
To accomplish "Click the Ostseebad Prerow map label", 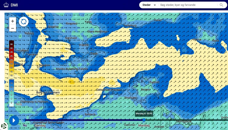I will tap(108, 90).
